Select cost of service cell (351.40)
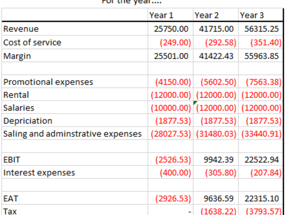Screen dimensions: 286x215 coord(261,42)
